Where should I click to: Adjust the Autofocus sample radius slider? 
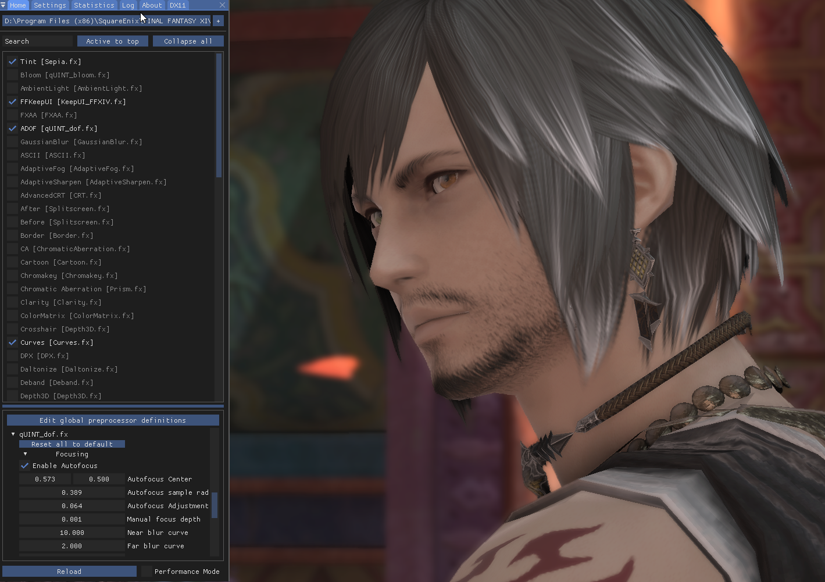(72, 492)
